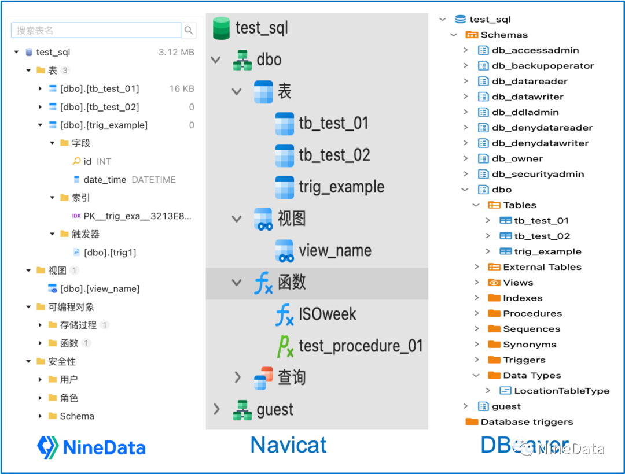
Task: Collapse the 可编程对象 folder
Action: point(28,307)
